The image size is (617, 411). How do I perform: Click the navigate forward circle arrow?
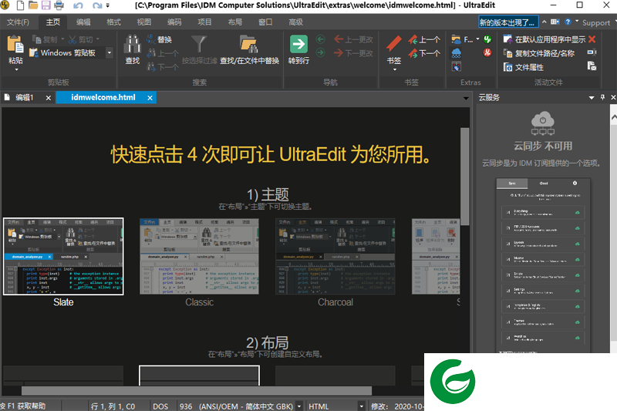tap(321, 52)
